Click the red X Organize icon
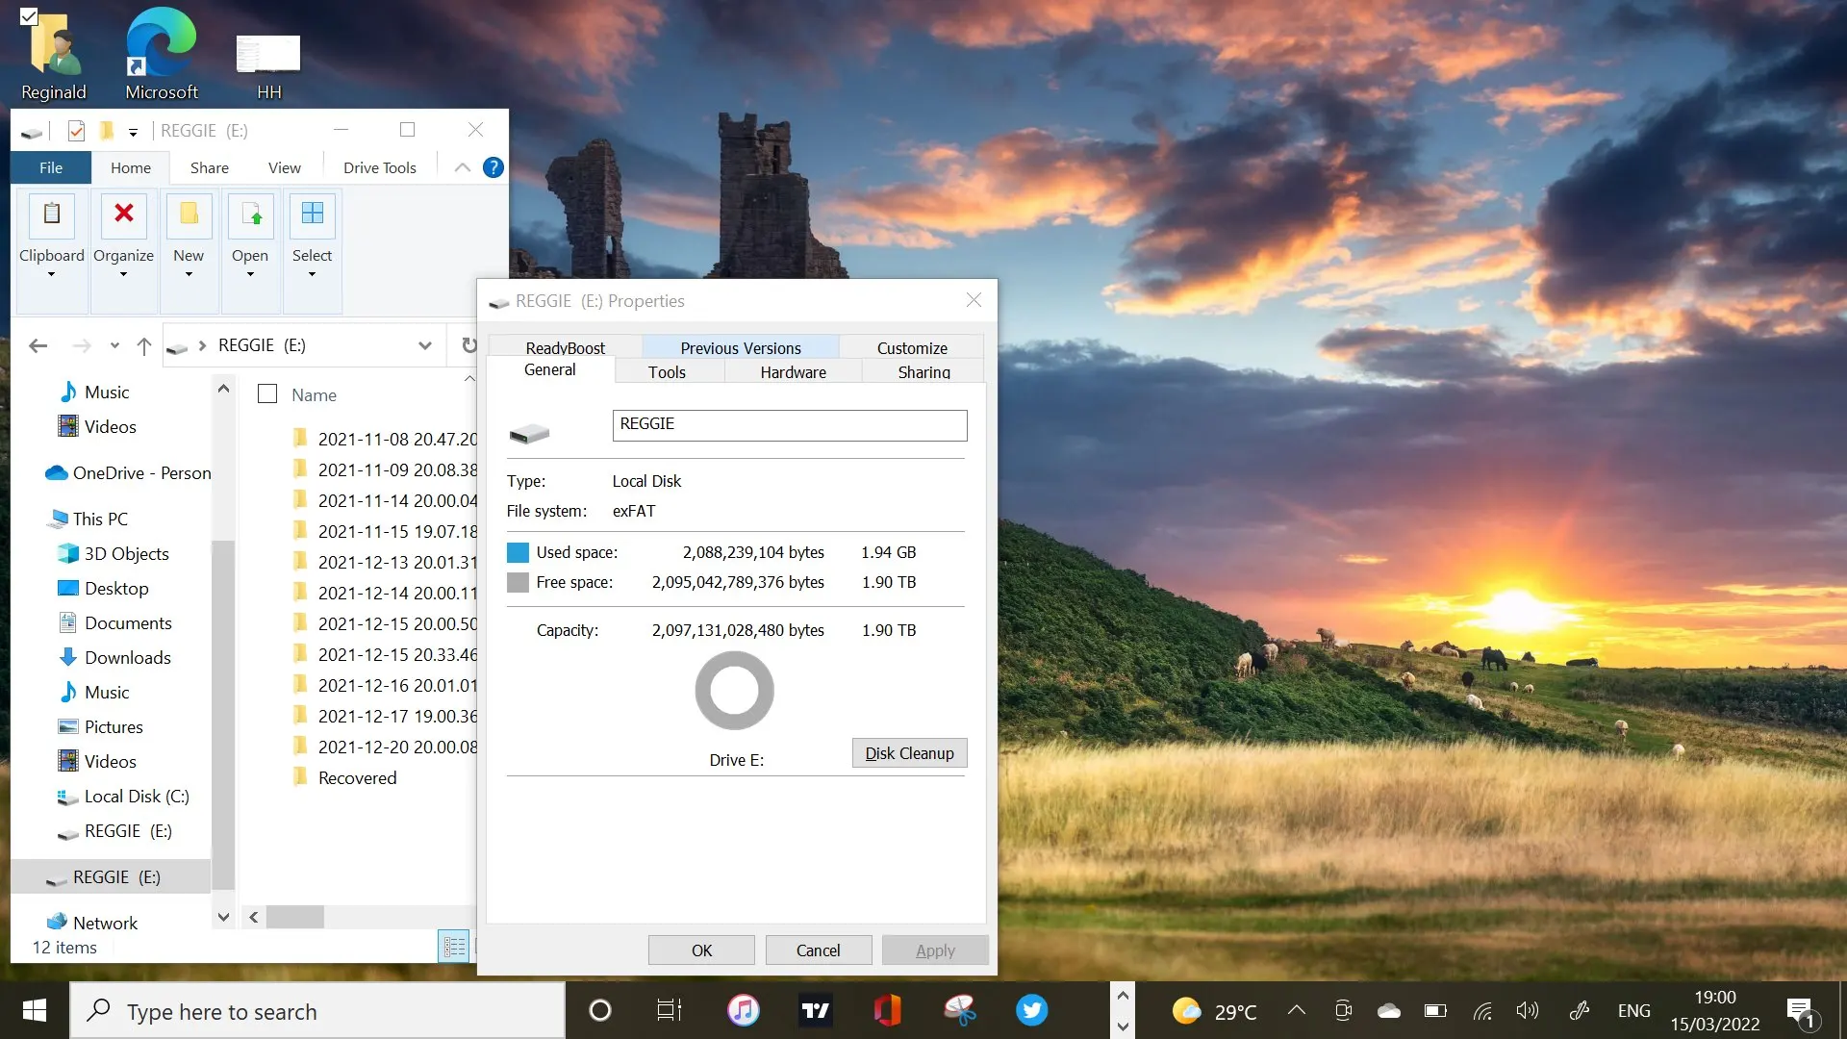The image size is (1847, 1039). (x=123, y=215)
